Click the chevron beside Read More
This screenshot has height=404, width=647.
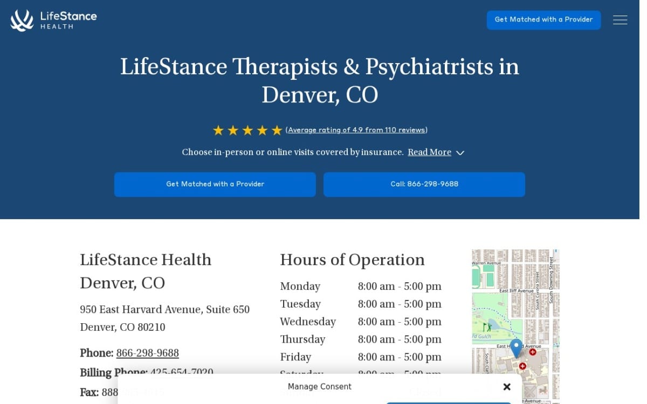click(460, 153)
